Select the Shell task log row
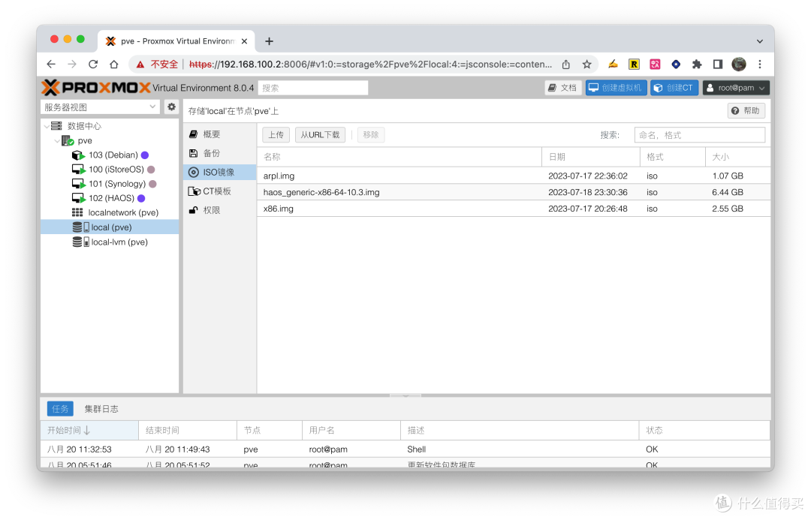This screenshot has width=811, height=520. click(405, 449)
